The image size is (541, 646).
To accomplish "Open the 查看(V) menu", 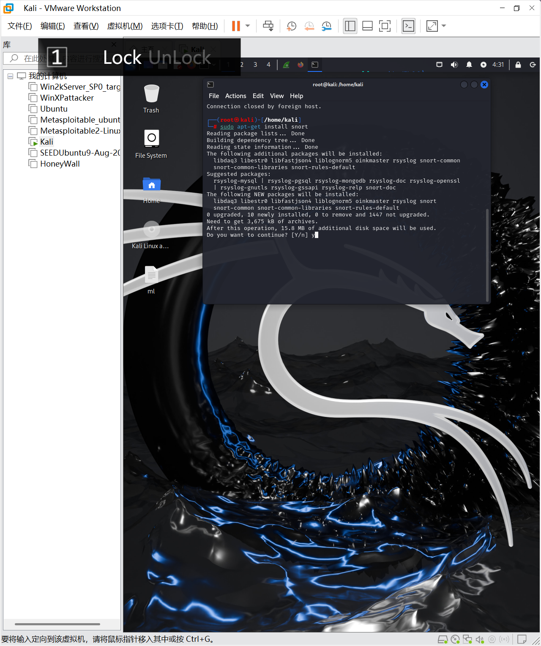I will tap(86, 26).
